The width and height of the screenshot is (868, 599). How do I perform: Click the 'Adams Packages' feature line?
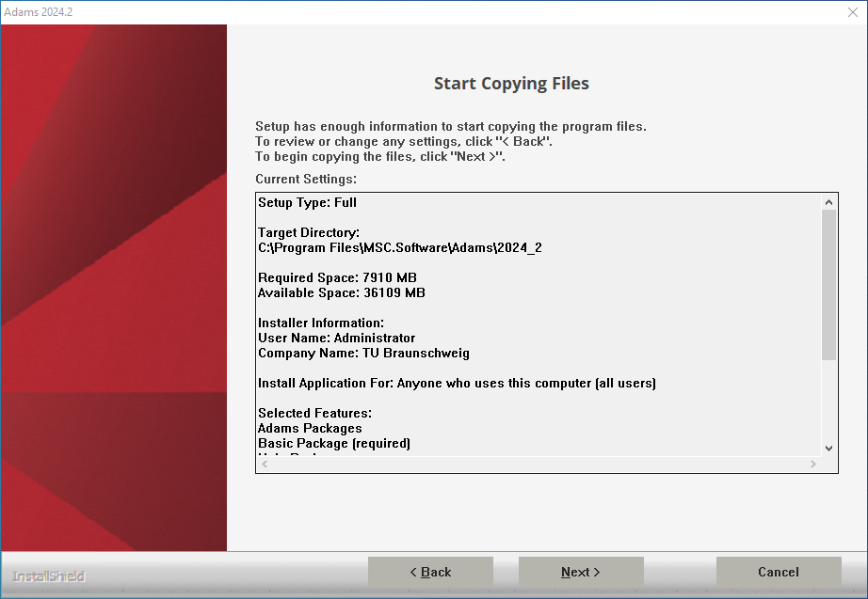[x=310, y=428]
